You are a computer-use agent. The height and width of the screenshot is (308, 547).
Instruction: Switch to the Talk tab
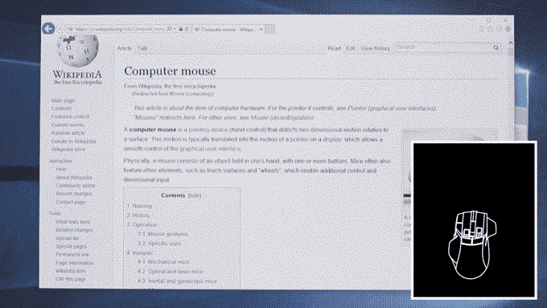pos(142,48)
